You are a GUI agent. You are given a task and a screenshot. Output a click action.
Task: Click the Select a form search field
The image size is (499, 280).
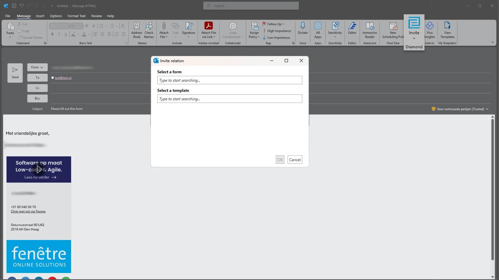point(229,80)
